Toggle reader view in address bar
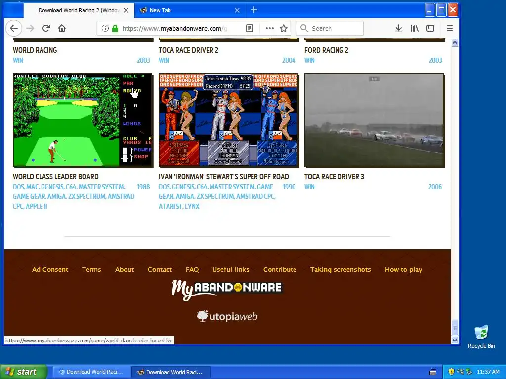The height and width of the screenshot is (379, 506). tap(250, 28)
